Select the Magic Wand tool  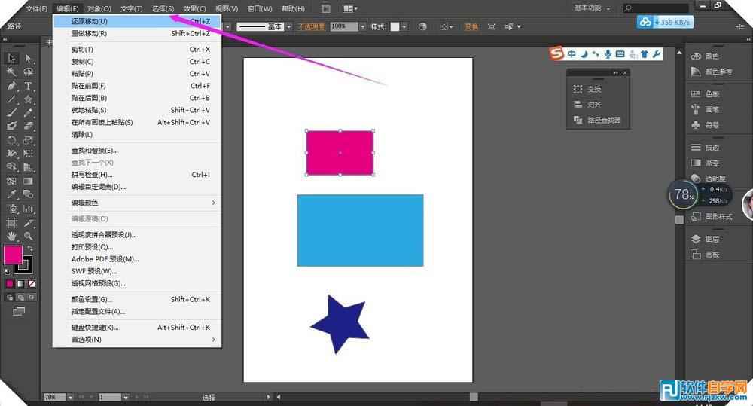tap(11, 72)
